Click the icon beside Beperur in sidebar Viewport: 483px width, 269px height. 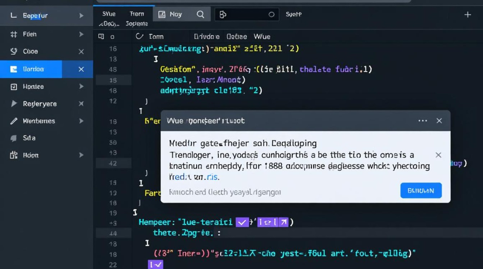[14, 15]
